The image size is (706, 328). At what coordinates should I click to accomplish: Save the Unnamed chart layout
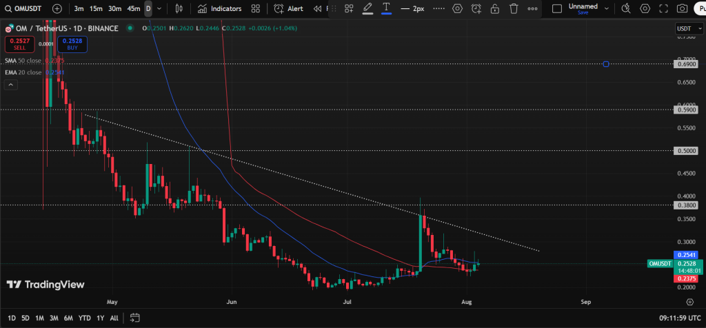tap(583, 12)
